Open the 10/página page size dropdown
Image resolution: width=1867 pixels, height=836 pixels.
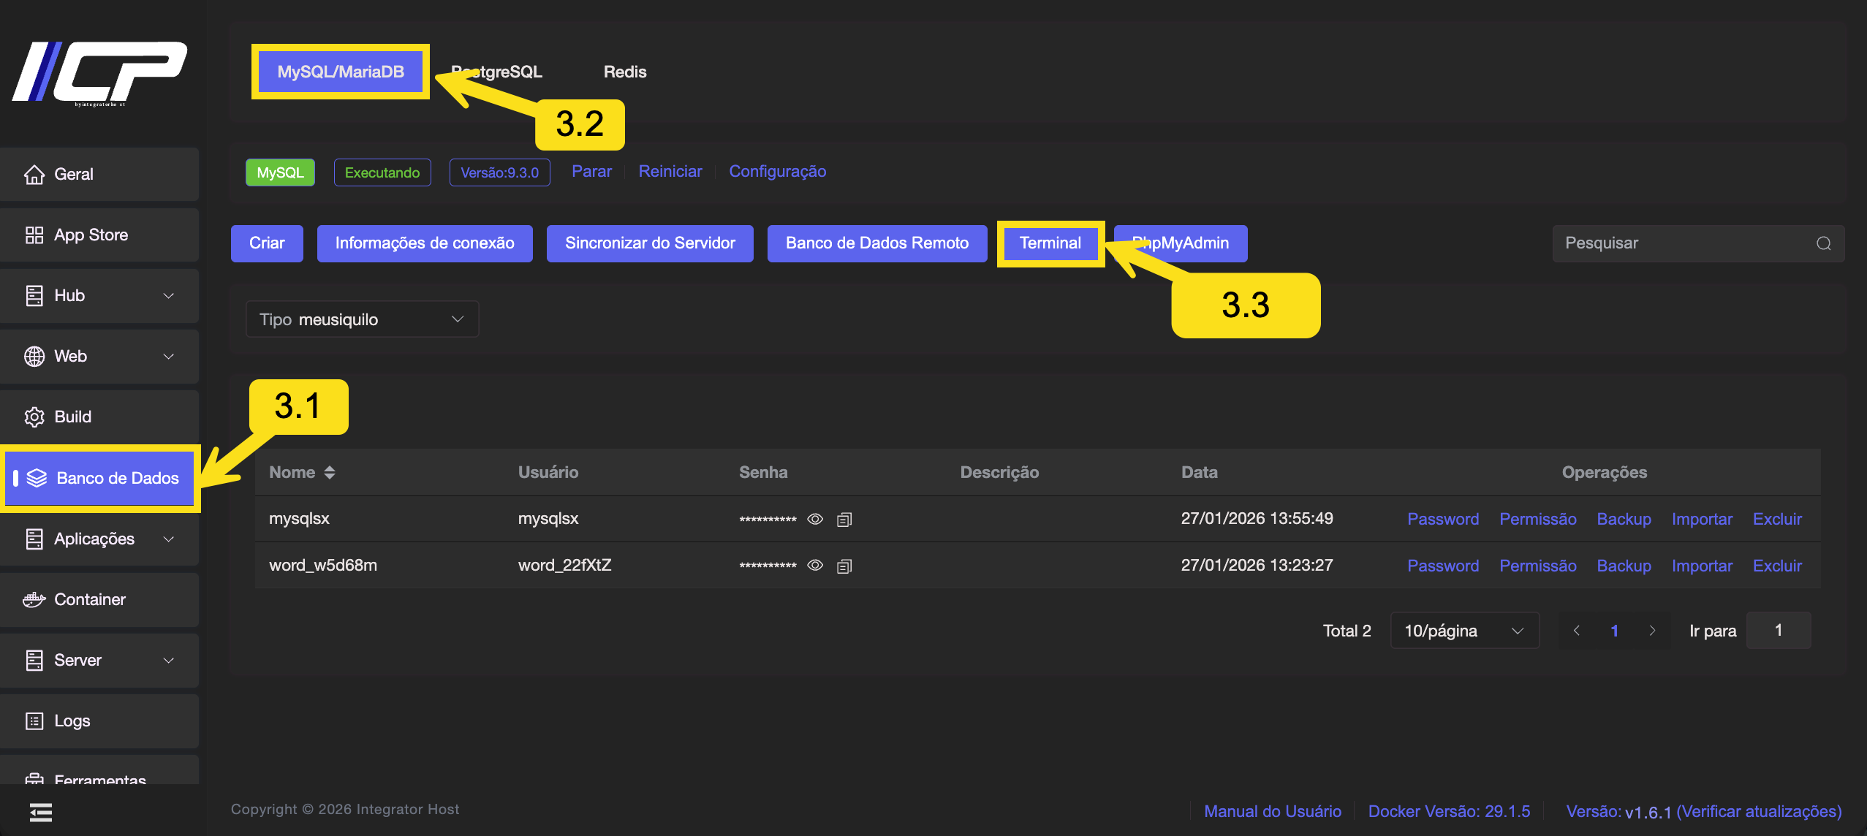1464,631
